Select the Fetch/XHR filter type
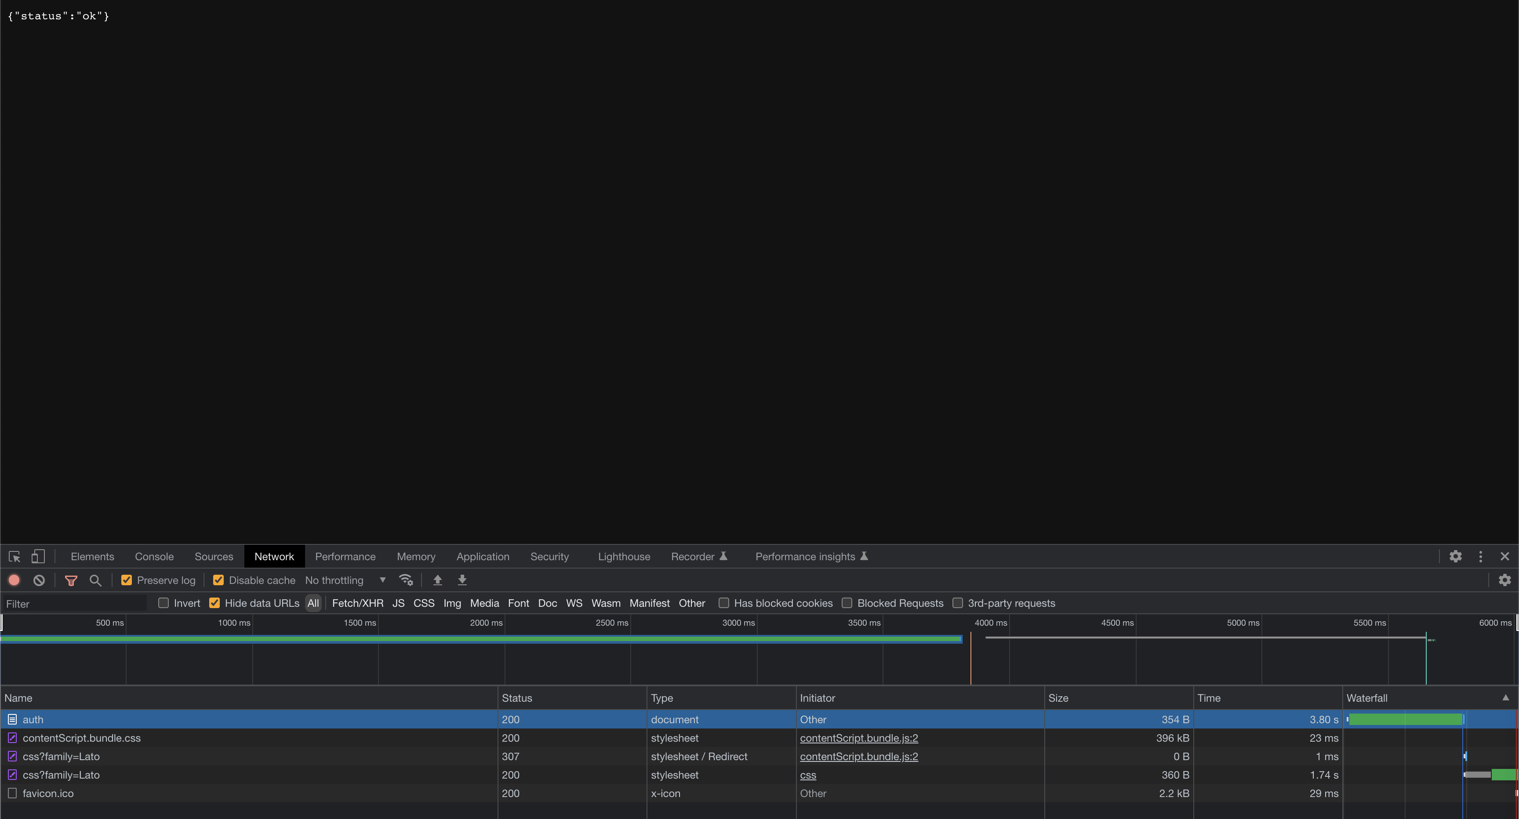 [x=357, y=602]
